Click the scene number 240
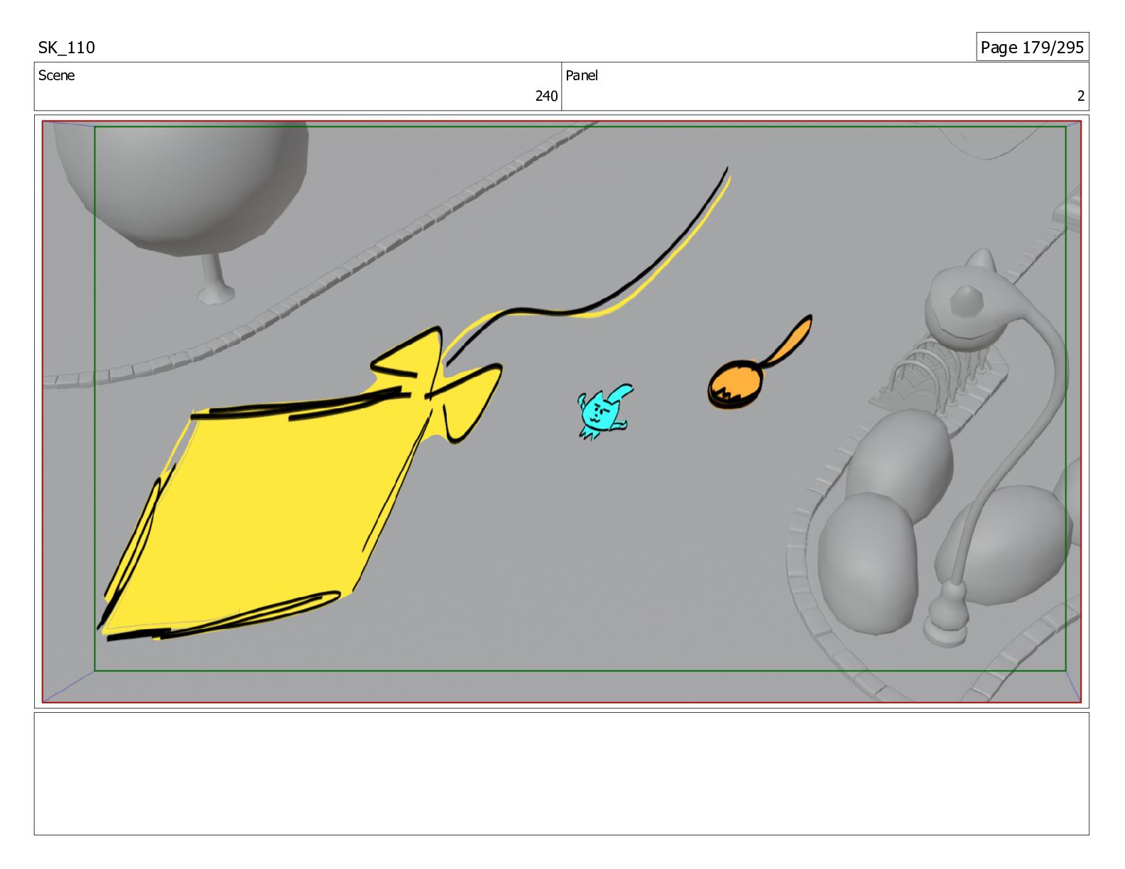Screen dimensions: 1125x869 tap(546, 96)
